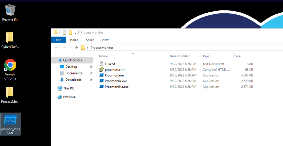Expand the address bar path chevron
Screen dimensions: 283x146
tap(88, 48)
